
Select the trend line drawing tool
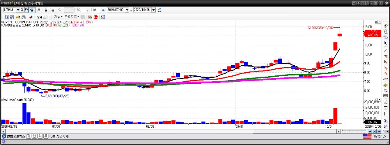[x=386, y=50]
